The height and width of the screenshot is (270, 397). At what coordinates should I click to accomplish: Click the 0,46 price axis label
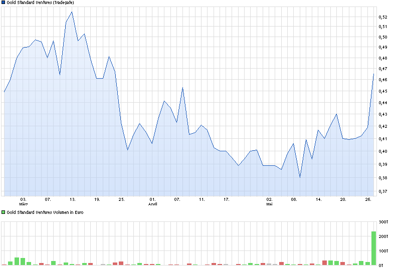[x=383, y=80]
